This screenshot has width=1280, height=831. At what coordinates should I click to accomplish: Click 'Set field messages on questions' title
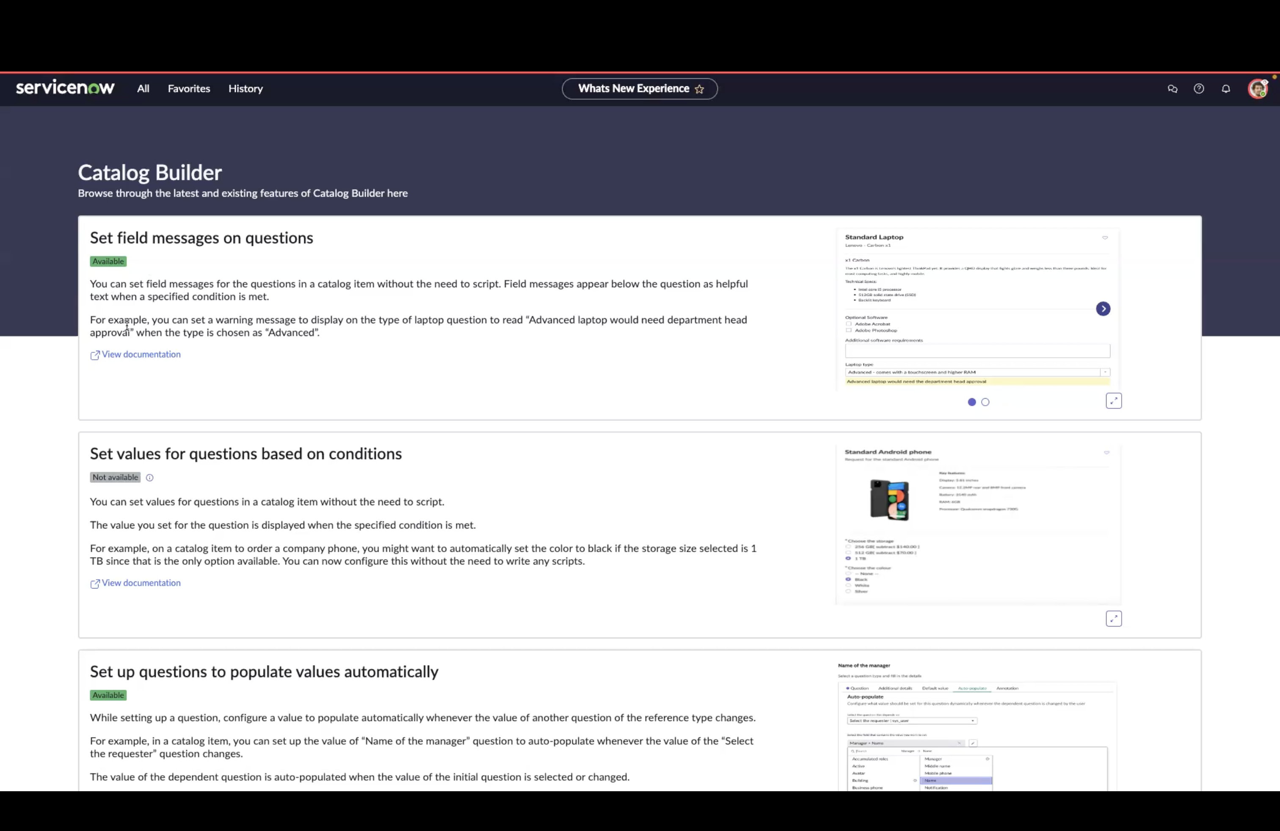201,238
